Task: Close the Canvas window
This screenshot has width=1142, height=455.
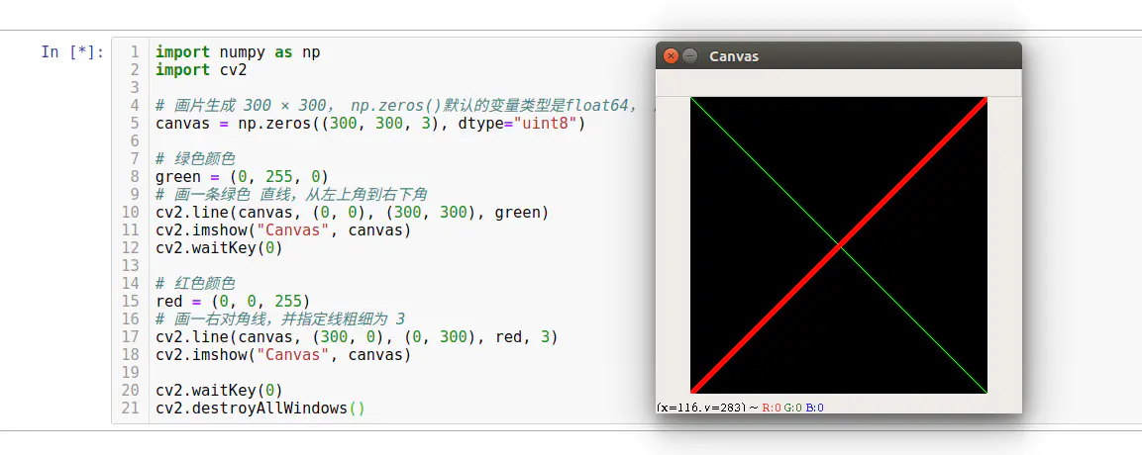Action: click(x=671, y=56)
